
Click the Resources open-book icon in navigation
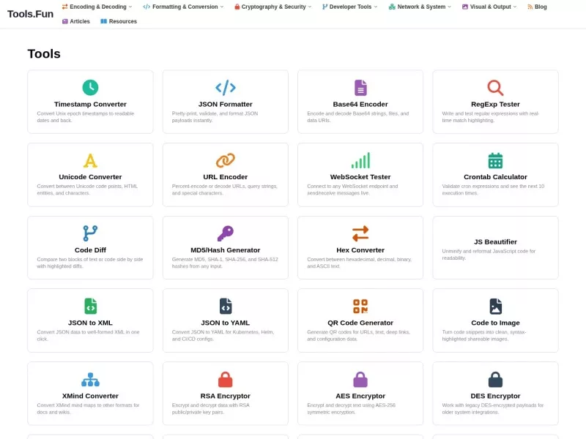(x=103, y=21)
